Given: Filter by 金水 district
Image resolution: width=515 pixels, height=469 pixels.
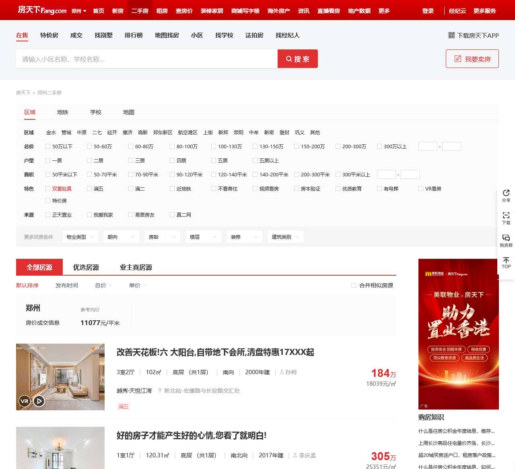Looking at the screenshot, I should click(x=51, y=133).
